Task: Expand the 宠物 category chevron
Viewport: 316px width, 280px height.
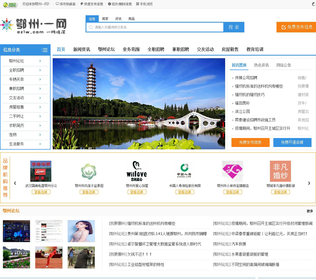Action: (40, 135)
